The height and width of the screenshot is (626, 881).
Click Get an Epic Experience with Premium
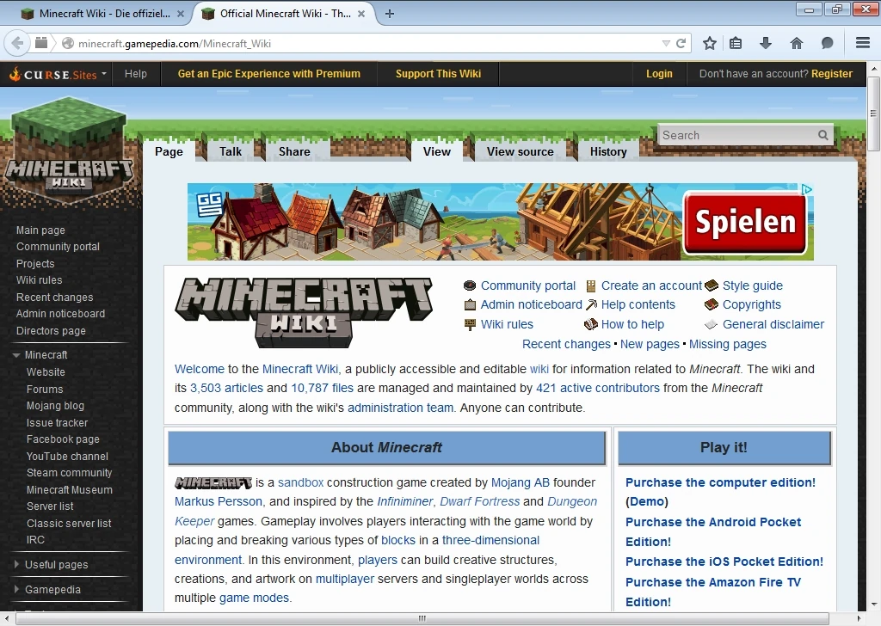269,74
